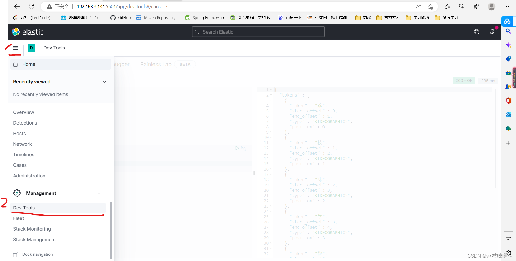Open Home from the navigation panel
Viewport: 516px width, 261px height.
point(29,64)
